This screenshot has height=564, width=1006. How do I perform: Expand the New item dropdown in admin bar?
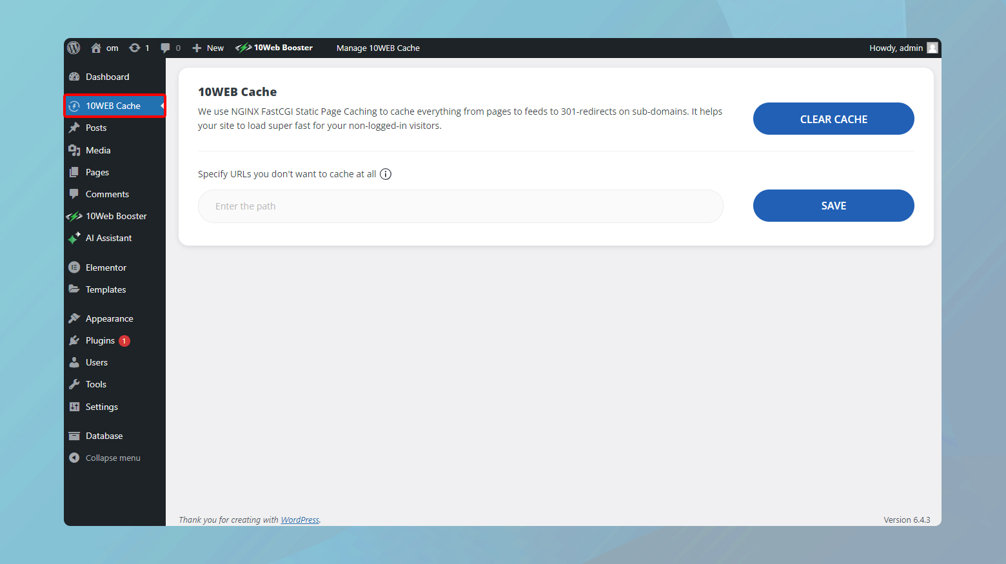click(208, 47)
